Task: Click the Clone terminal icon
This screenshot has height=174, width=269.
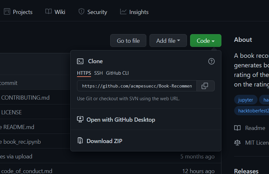Action: coord(80,61)
